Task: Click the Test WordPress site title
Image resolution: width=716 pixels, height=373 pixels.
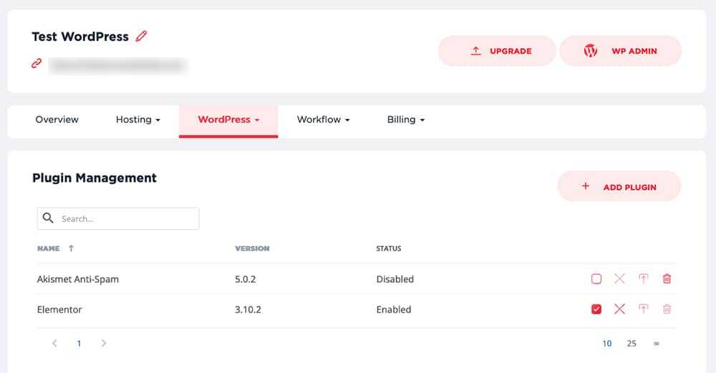Action: [x=80, y=37]
